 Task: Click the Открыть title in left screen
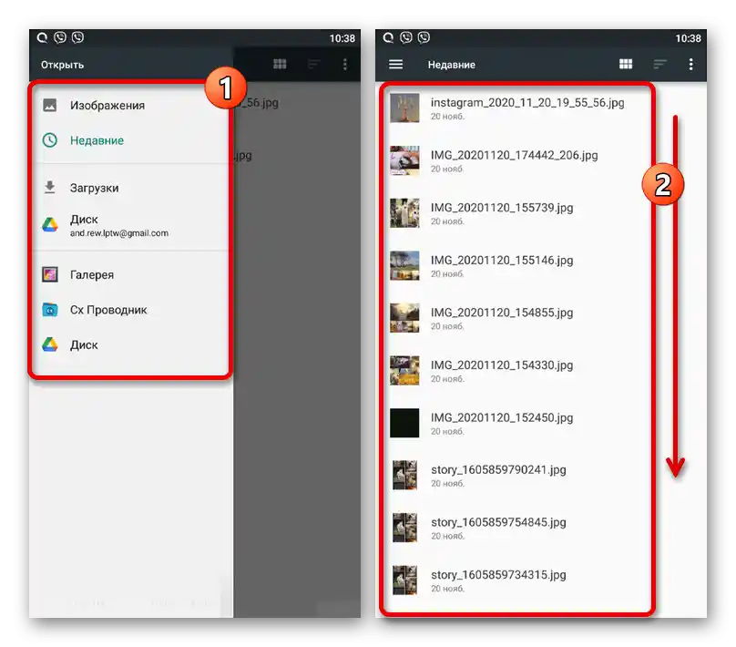tap(63, 65)
